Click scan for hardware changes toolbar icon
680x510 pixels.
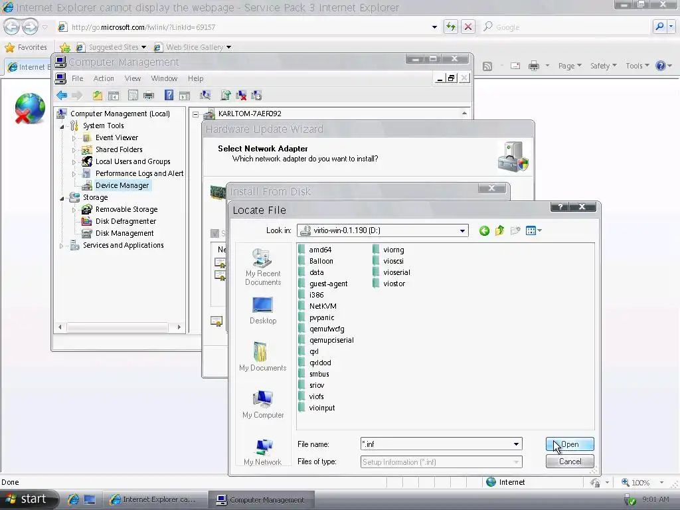coord(205,96)
